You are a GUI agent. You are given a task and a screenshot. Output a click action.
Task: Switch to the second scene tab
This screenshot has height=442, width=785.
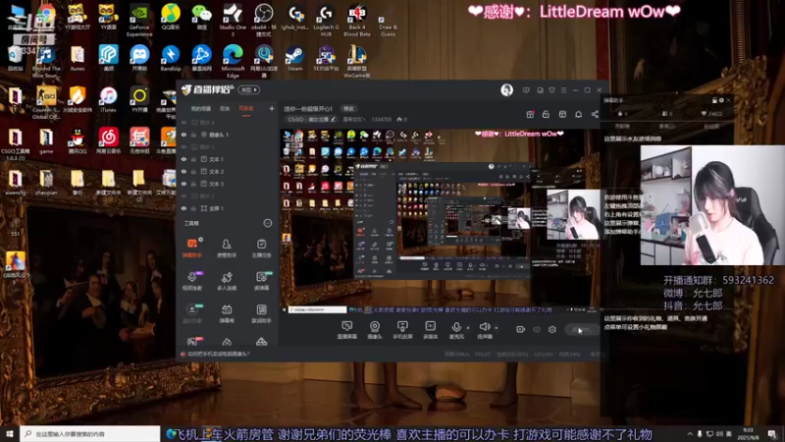pos(225,109)
